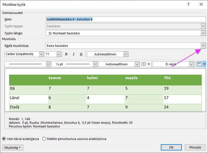Select 'Malliin perustuvissa uusissa asiakirjoissa' option
The width and height of the screenshot is (208, 153).
(x=44, y=139)
